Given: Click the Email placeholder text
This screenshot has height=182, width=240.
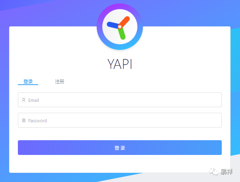Looking at the screenshot, I should (x=34, y=100).
